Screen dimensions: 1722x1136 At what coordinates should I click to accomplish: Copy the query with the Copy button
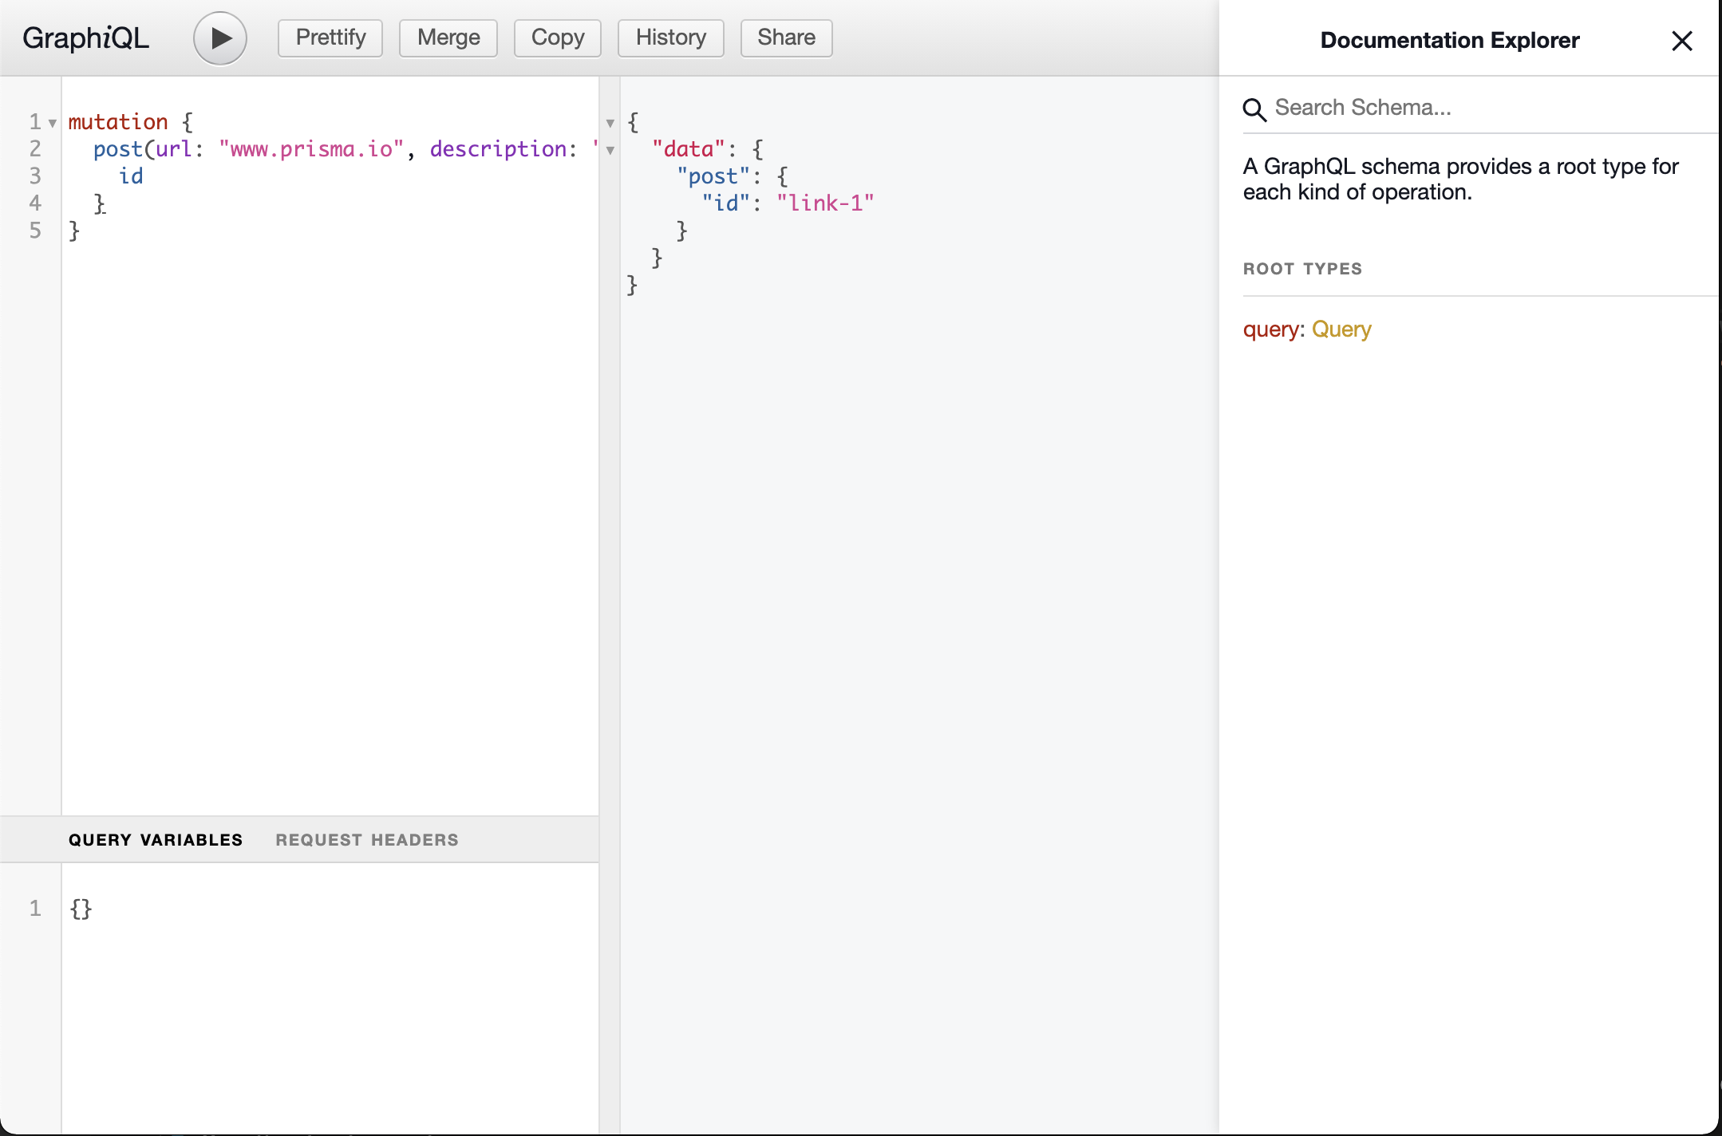point(558,38)
